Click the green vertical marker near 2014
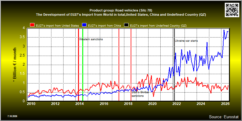The height and width of the screenshot is (121, 242). 83,65
